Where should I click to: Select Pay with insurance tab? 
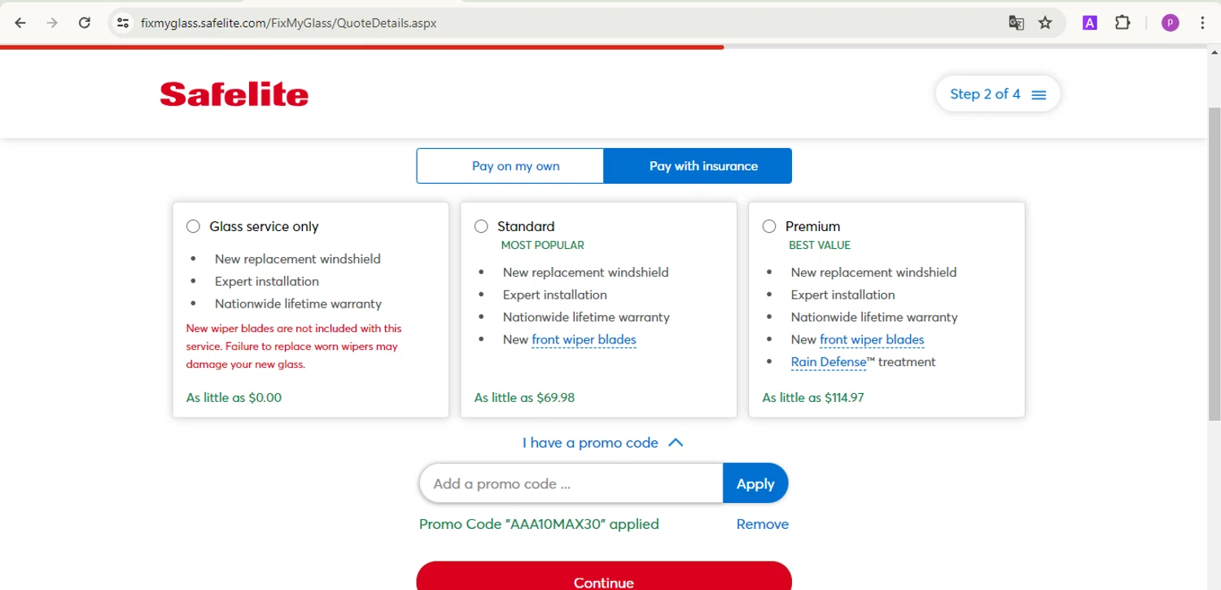[698, 166]
